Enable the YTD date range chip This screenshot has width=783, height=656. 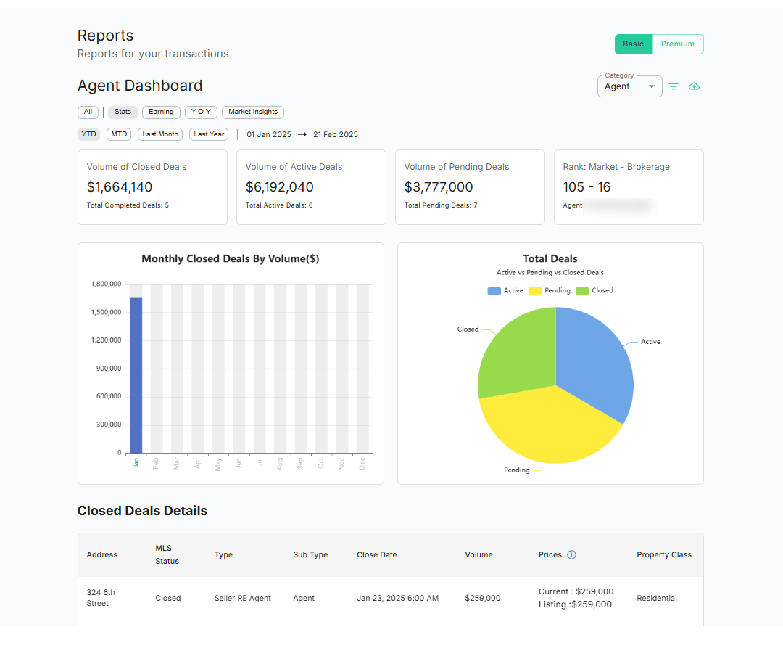[x=88, y=134]
